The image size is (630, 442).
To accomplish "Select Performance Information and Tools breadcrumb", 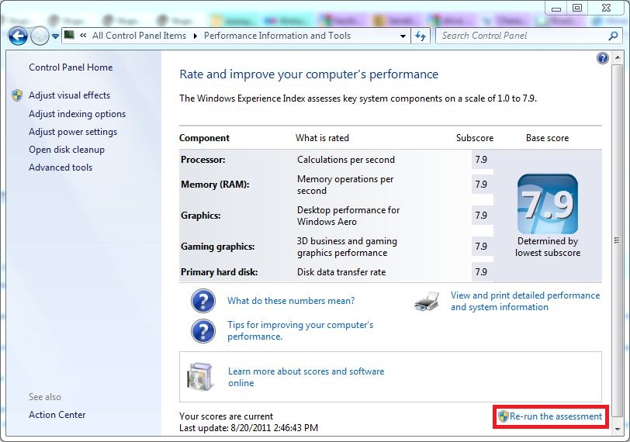I will tap(277, 36).
